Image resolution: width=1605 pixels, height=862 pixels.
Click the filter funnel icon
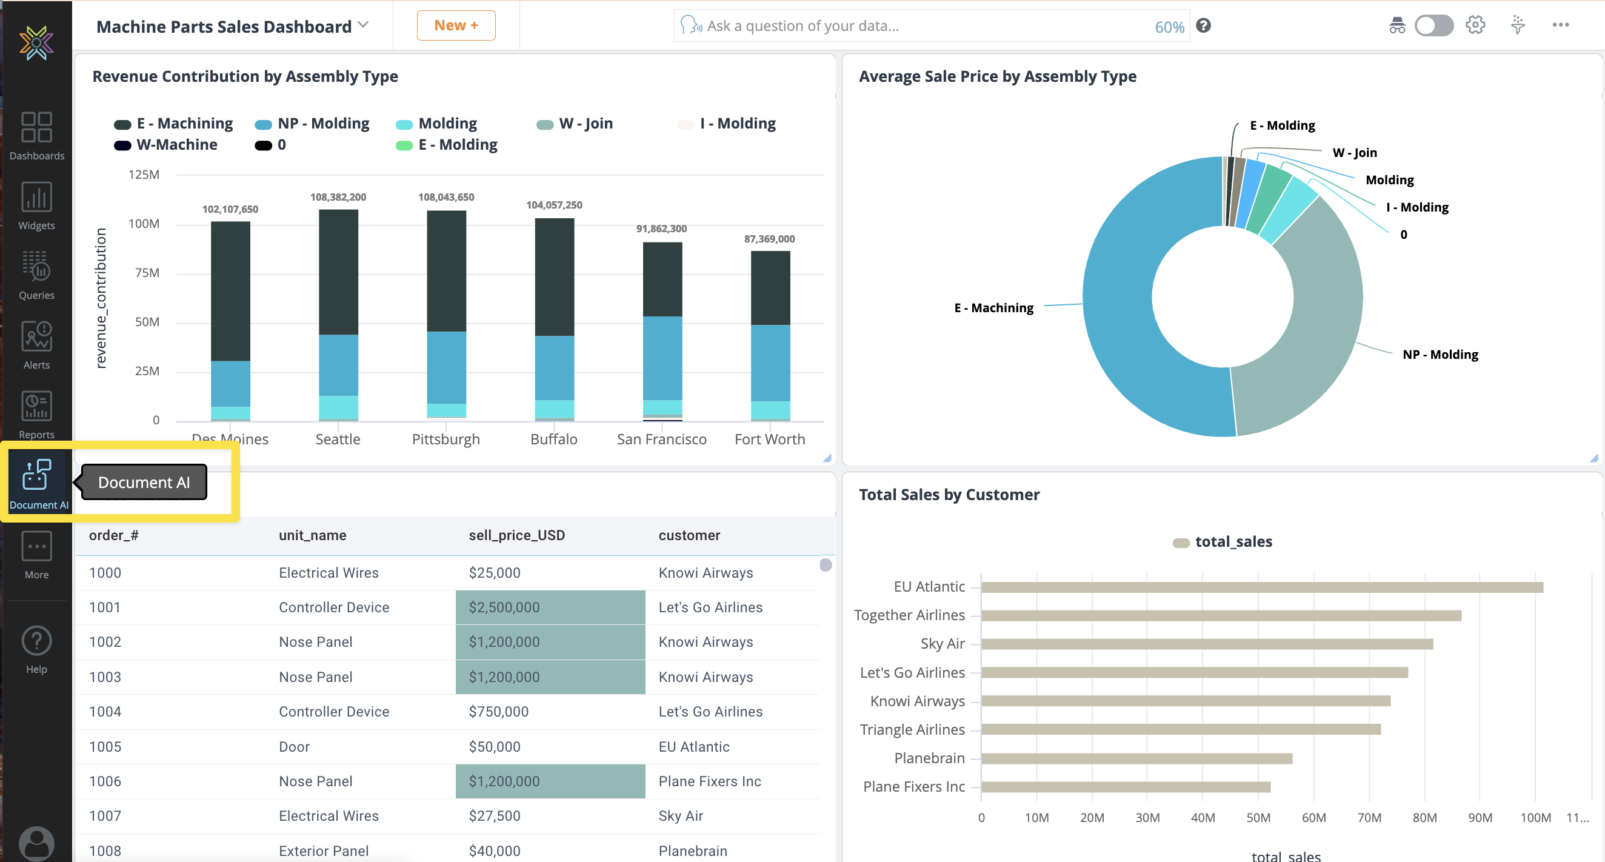pyautogui.click(x=1518, y=25)
